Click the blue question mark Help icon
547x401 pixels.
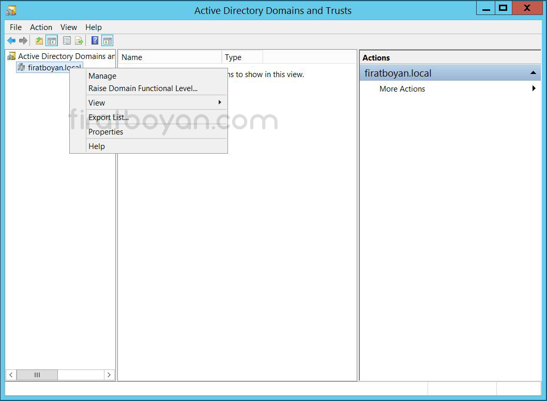[x=95, y=40]
